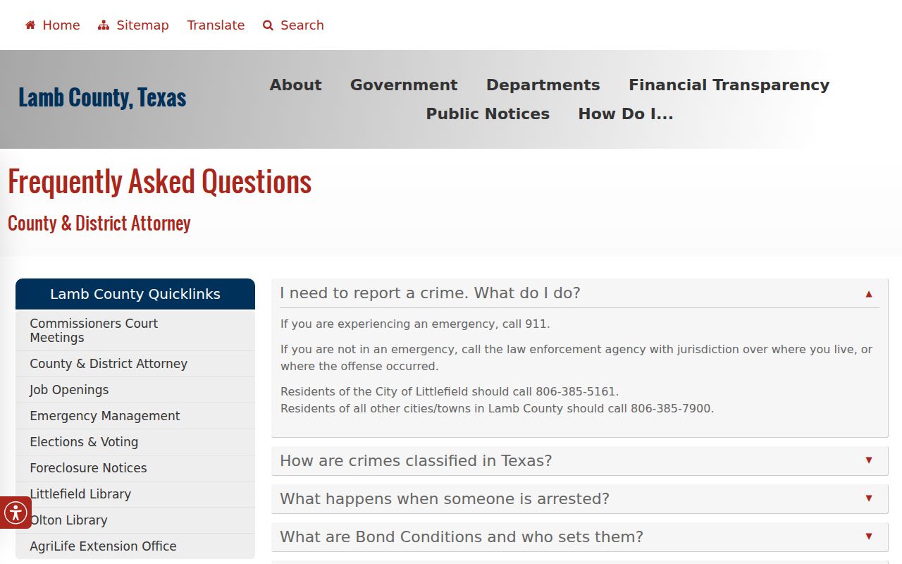The image size is (902, 564).
Task: Open County & District Attorney quicklink
Action: pos(135,364)
